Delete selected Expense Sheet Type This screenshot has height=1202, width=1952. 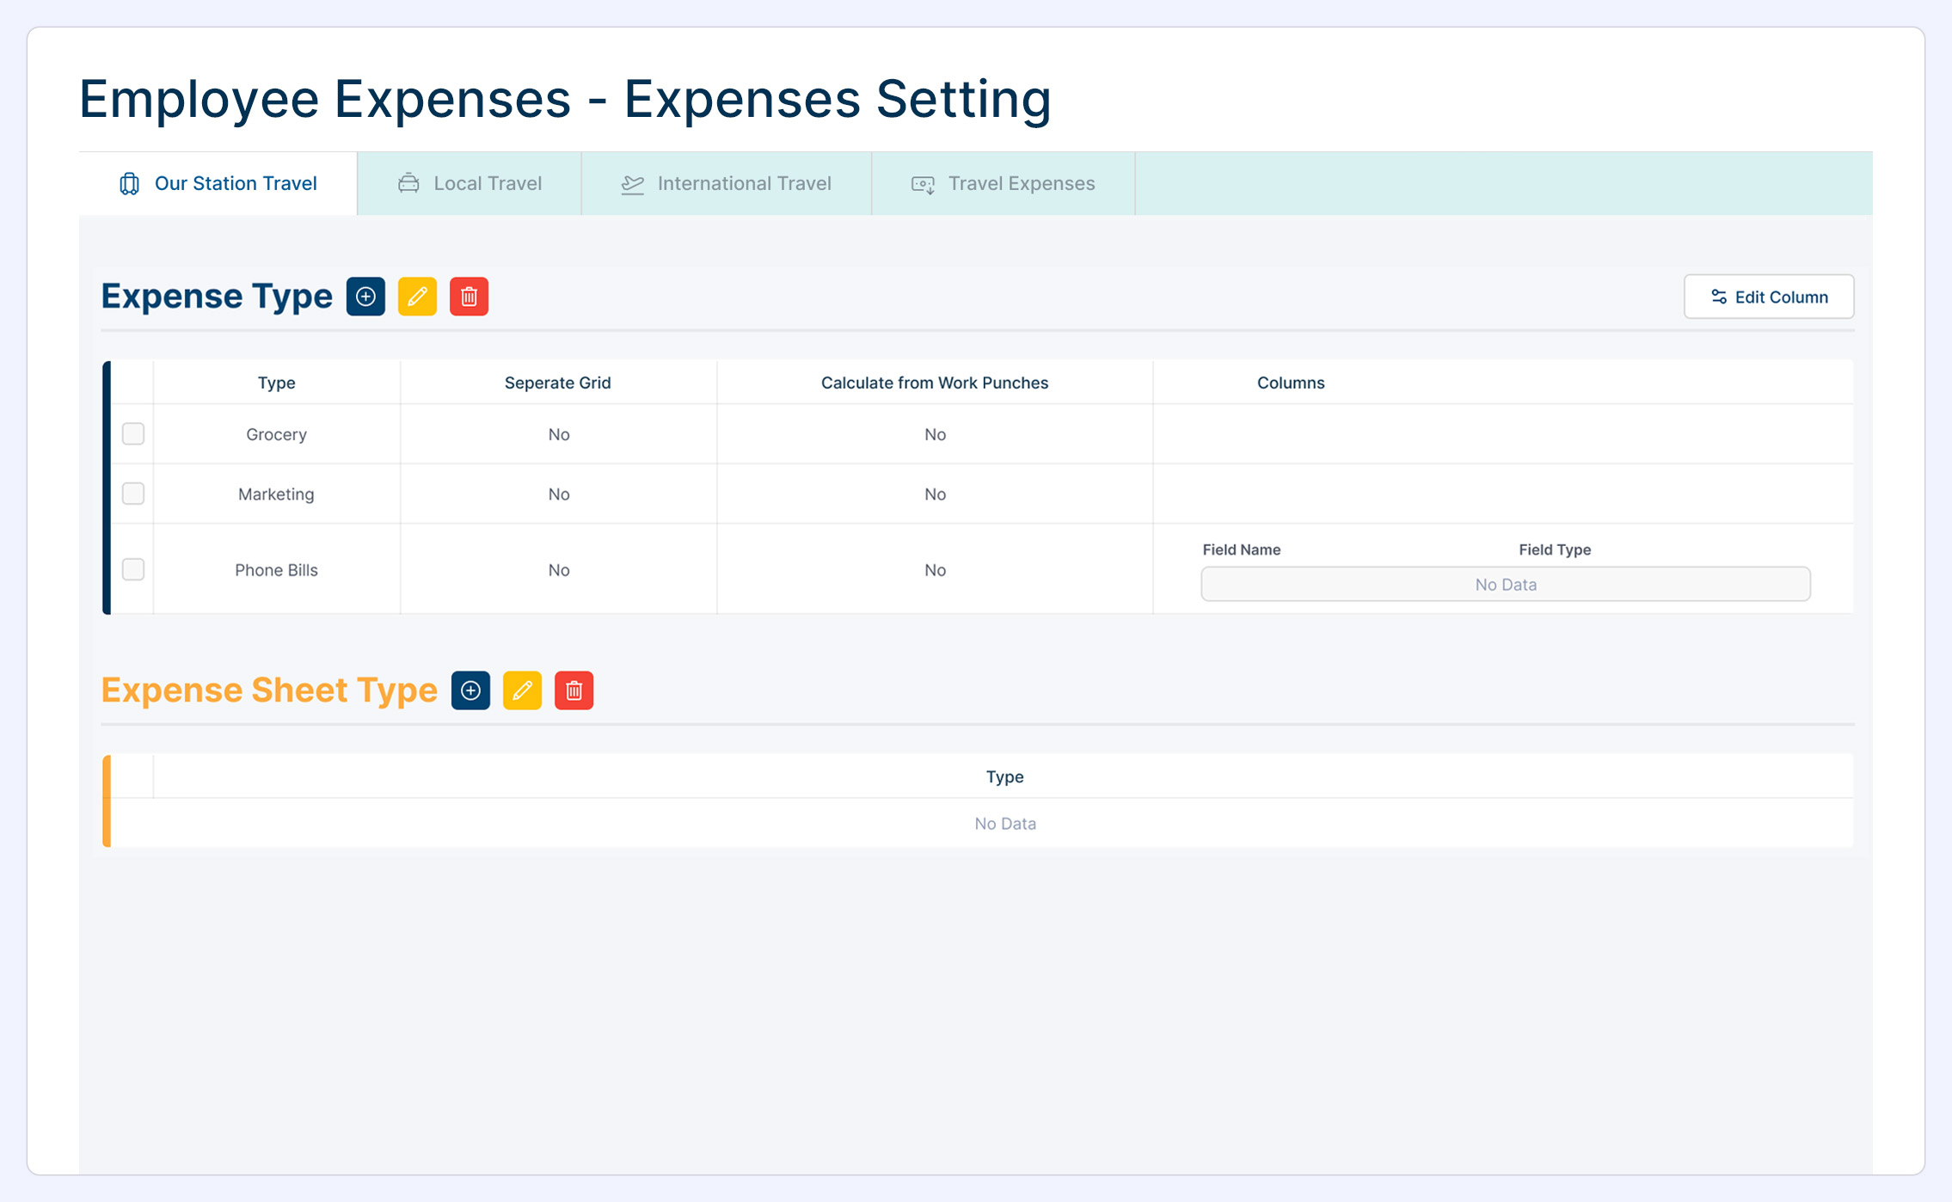(x=574, y=690)
